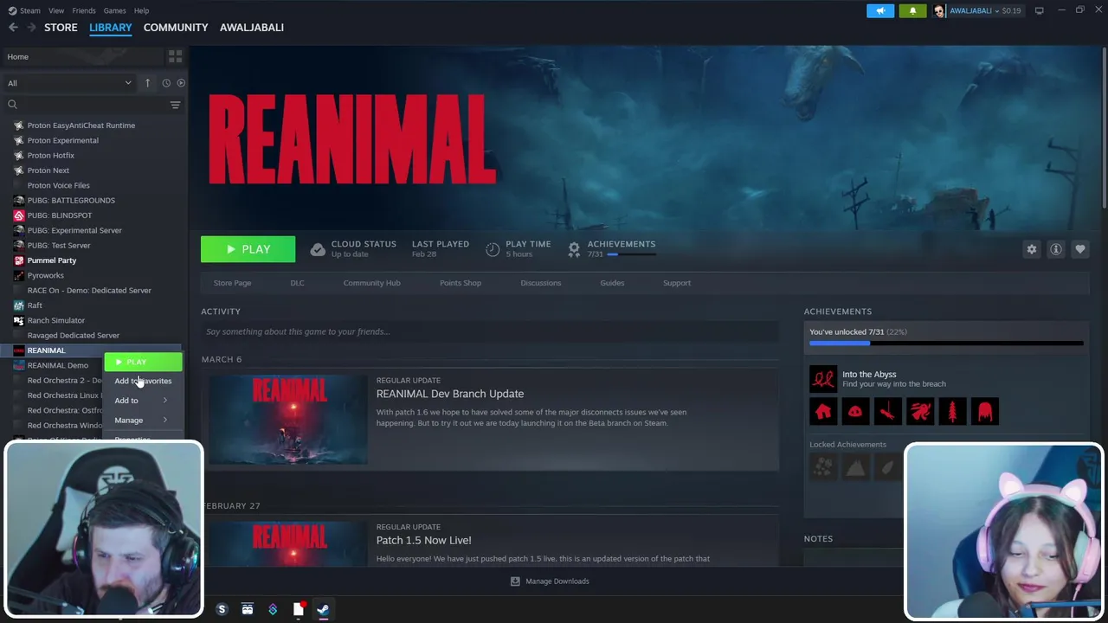
Task: Open game settings gear icon
Action: (1032, 249)
